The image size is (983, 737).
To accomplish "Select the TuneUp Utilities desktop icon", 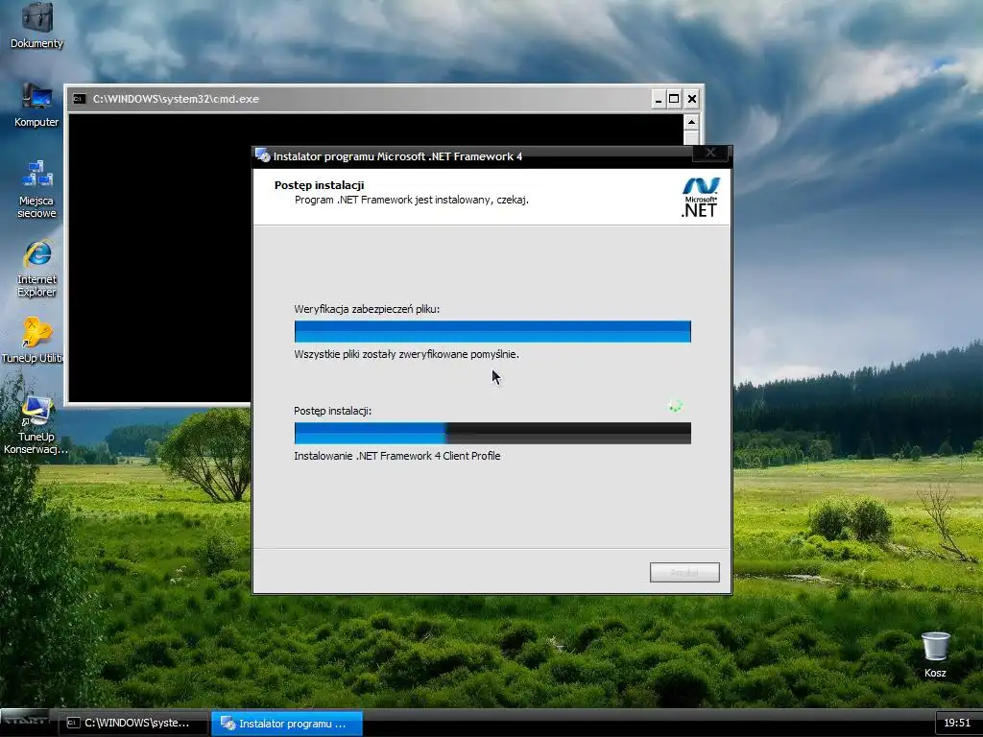I will pos(33,341).
